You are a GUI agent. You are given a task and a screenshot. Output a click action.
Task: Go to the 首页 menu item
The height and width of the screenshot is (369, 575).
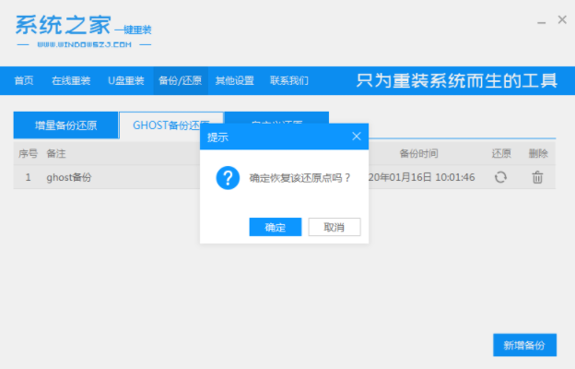coord(24,80)
